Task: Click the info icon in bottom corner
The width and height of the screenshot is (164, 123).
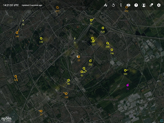Action: tap(161, 120)
